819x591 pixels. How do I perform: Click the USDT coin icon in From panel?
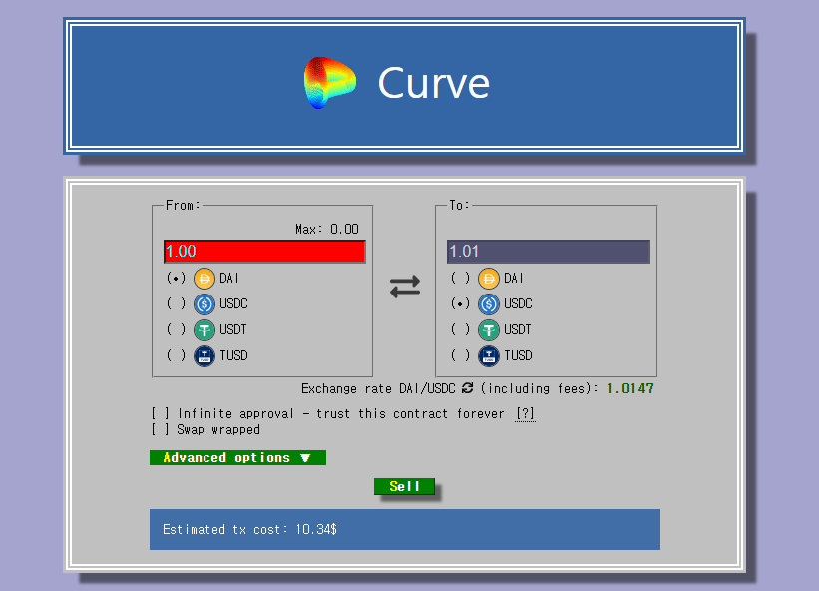[205, 330]
